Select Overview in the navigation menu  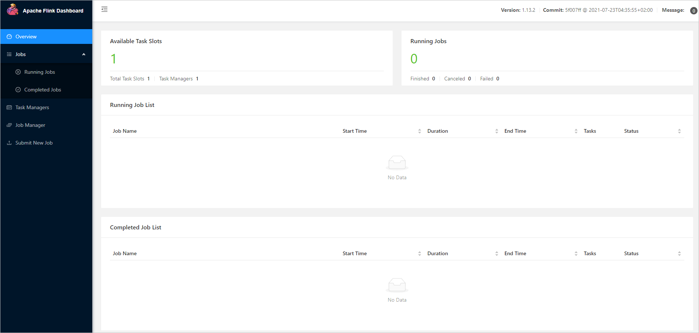pos(26,37)
